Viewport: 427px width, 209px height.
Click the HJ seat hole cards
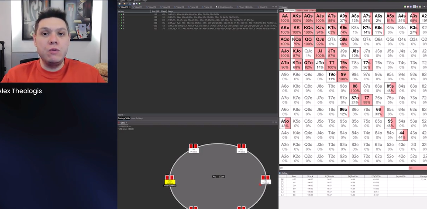pos(193,146)
